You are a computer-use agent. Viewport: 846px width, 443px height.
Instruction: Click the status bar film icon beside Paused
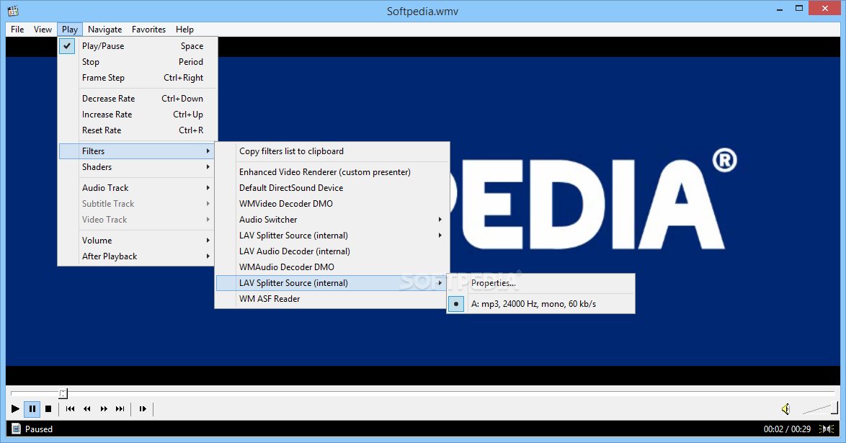click(16, 429)
